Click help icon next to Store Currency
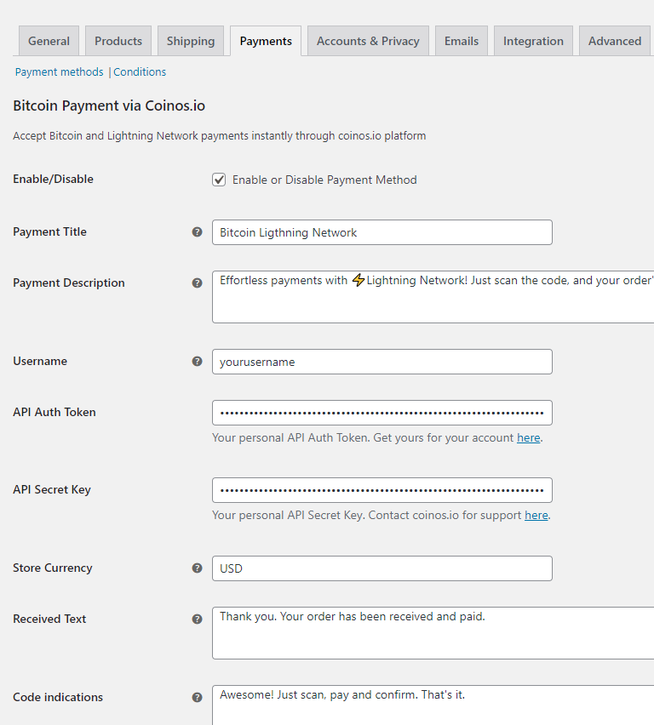 coord(198,568)
